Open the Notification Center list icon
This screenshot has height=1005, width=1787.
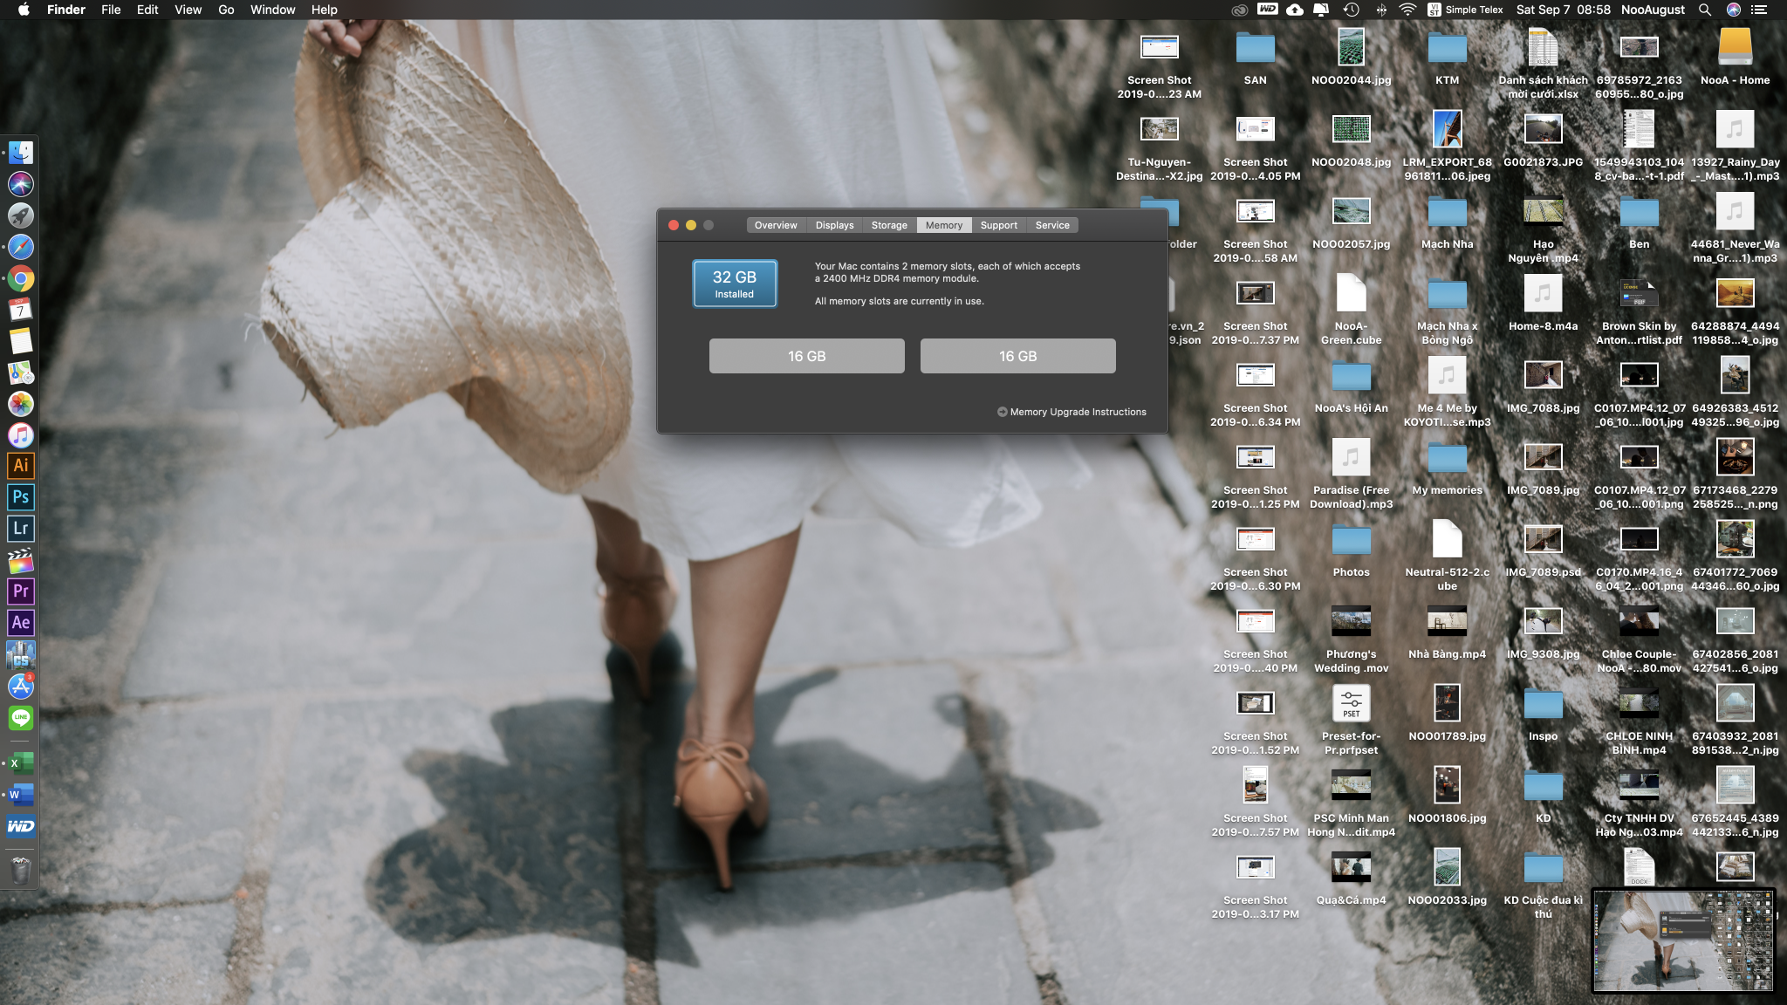tap(1759, 10)
